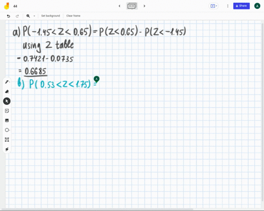The height and width of the screenshot is (211, 264).
Task: Click the Undo arrow
Action: (8, 16)
